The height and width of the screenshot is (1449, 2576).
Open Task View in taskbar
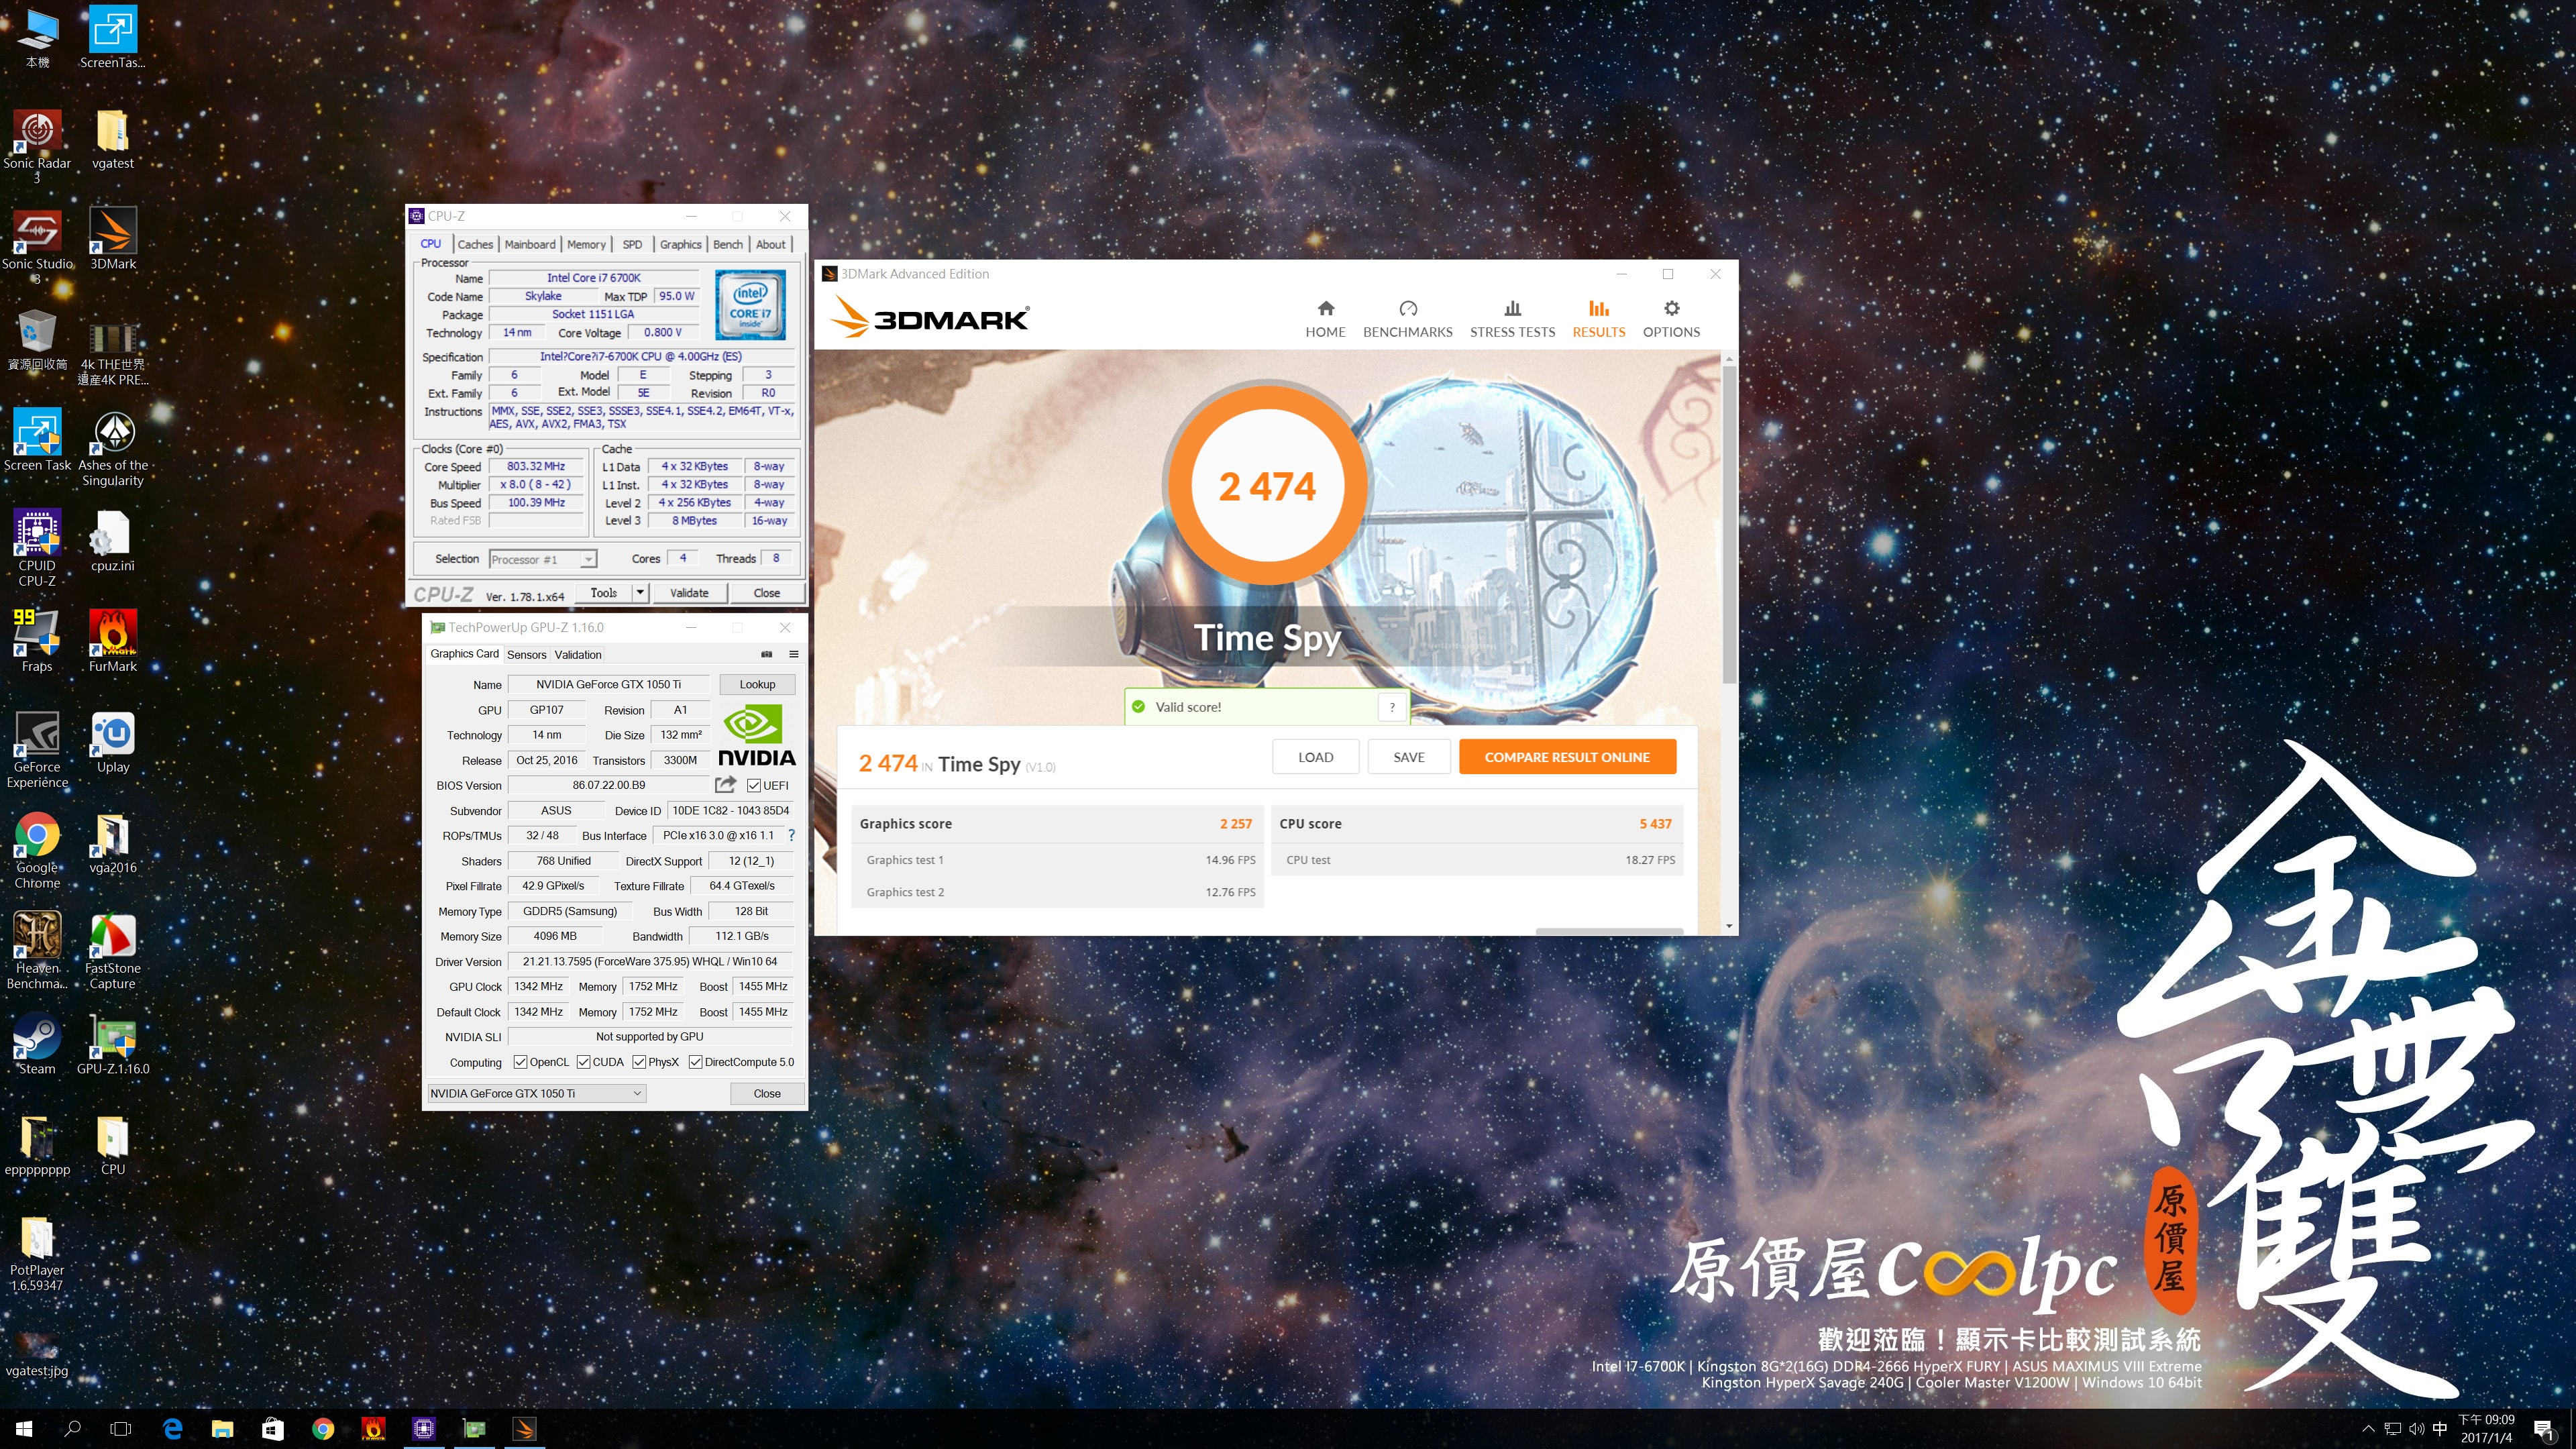[120, 1429]
